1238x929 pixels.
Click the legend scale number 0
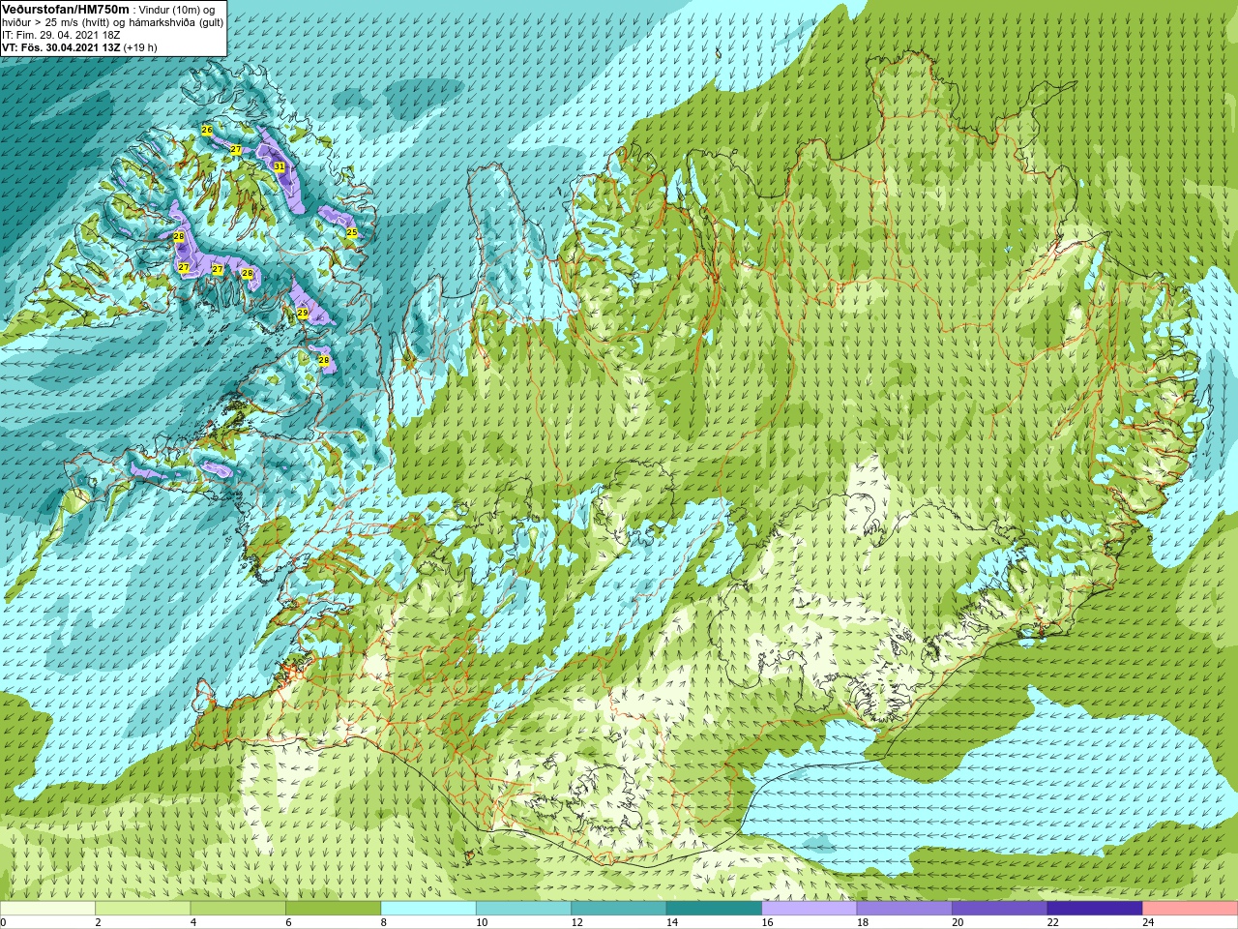tap(4, 922)
